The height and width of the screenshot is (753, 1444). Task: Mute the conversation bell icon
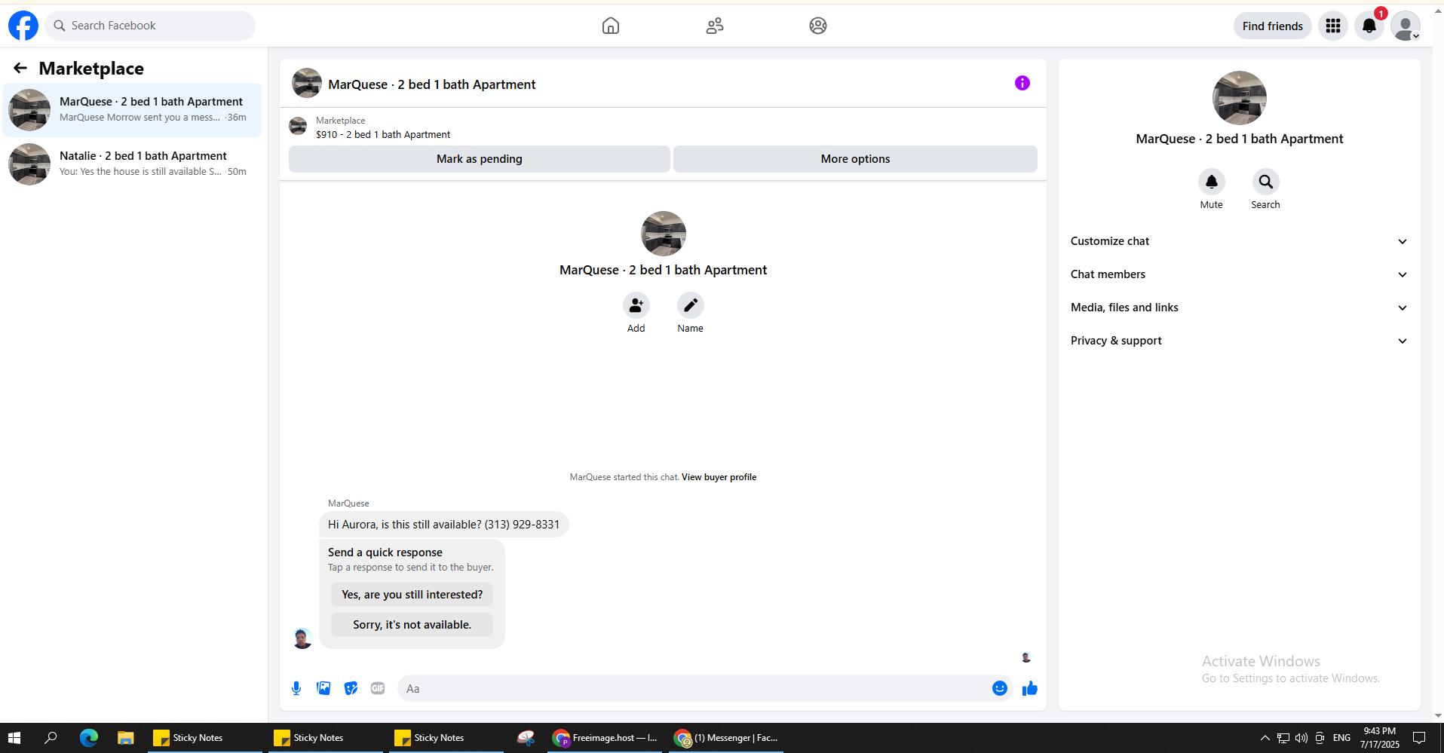pos(1212,182)
